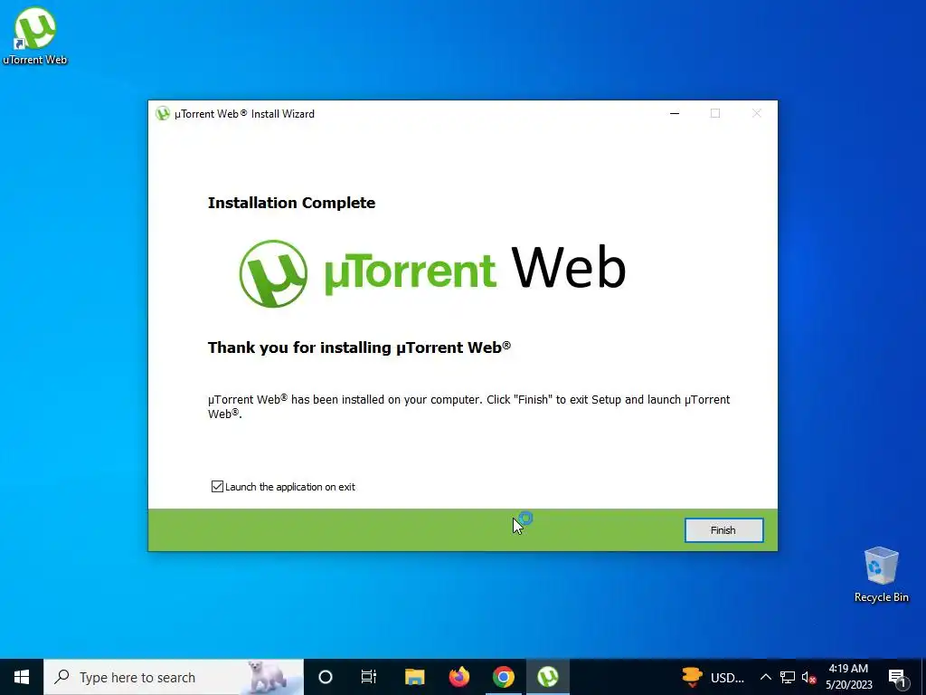This screenshot has width=926, height=695.
Task: Open the notification center icon
Action: pos(897,677)
